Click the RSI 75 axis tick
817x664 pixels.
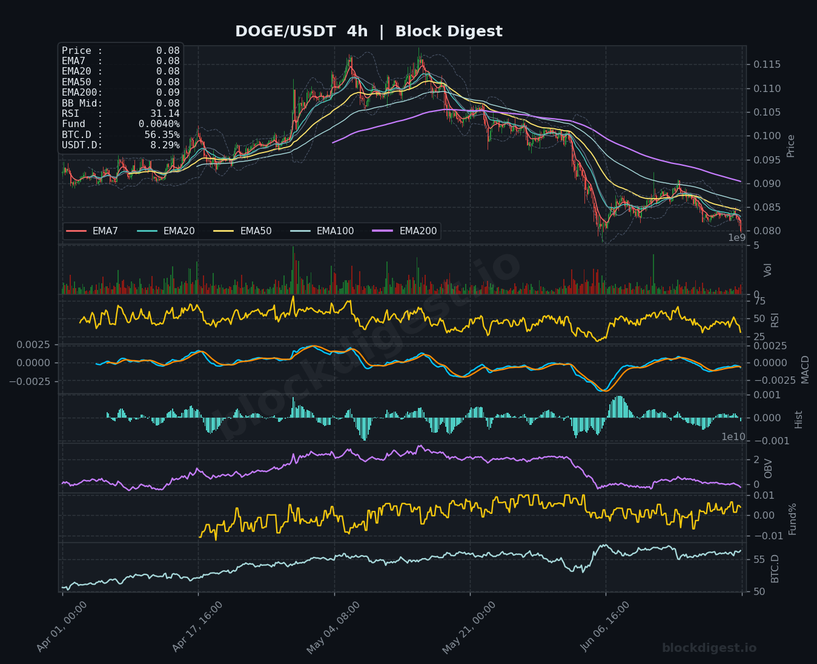coord(759,302)
